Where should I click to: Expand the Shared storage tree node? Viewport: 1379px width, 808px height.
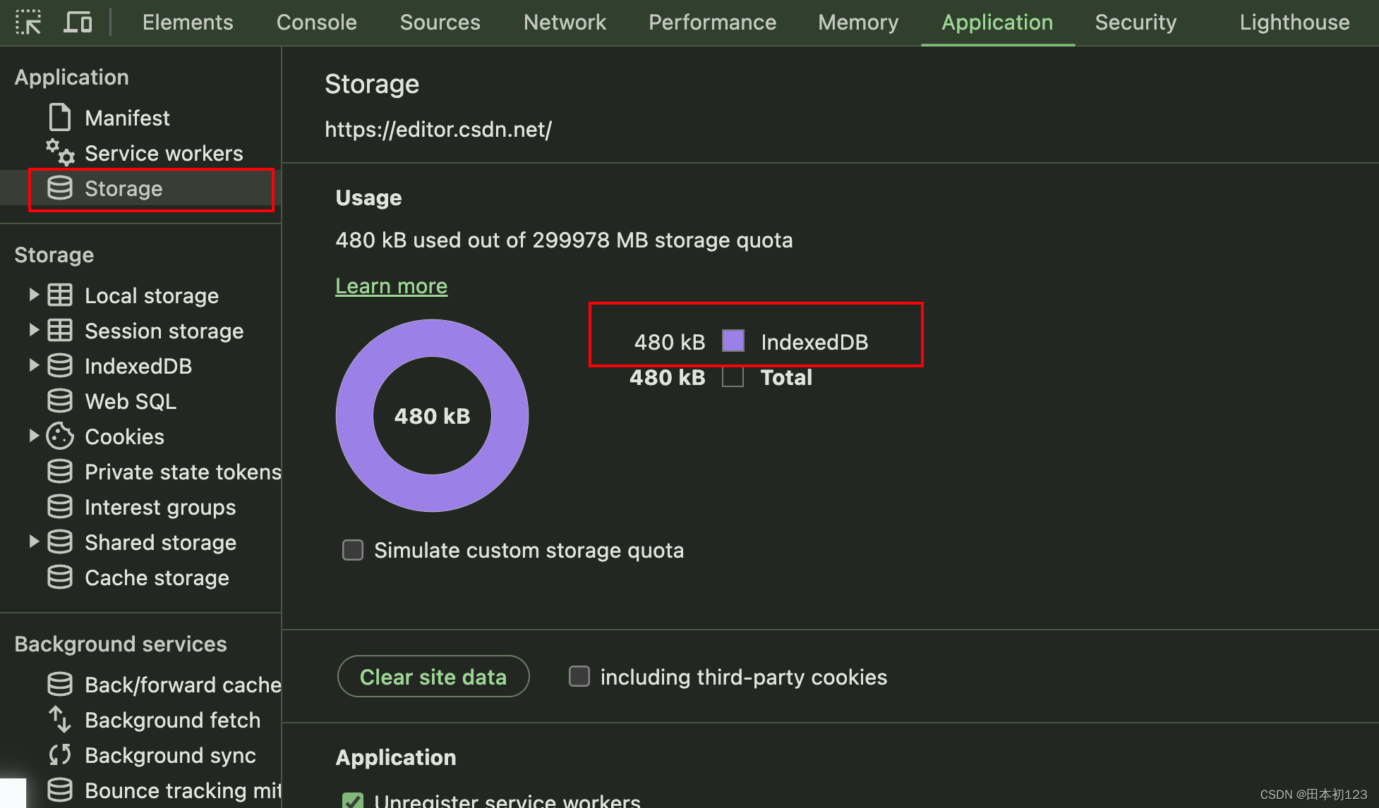(33, 542)
